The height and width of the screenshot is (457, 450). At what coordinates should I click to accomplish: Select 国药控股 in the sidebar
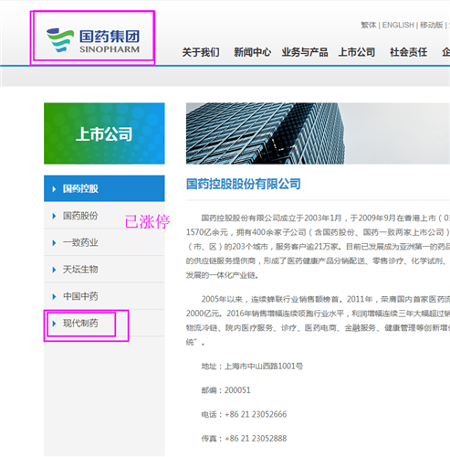pyautogui.click(x=104, y=188)
